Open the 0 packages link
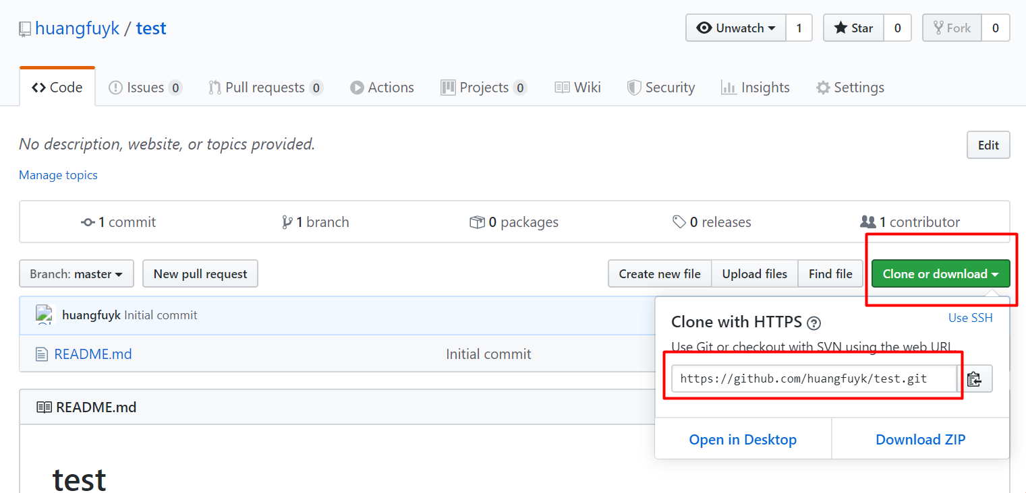The image size is (1026, 493). click(x=514, y=222)
